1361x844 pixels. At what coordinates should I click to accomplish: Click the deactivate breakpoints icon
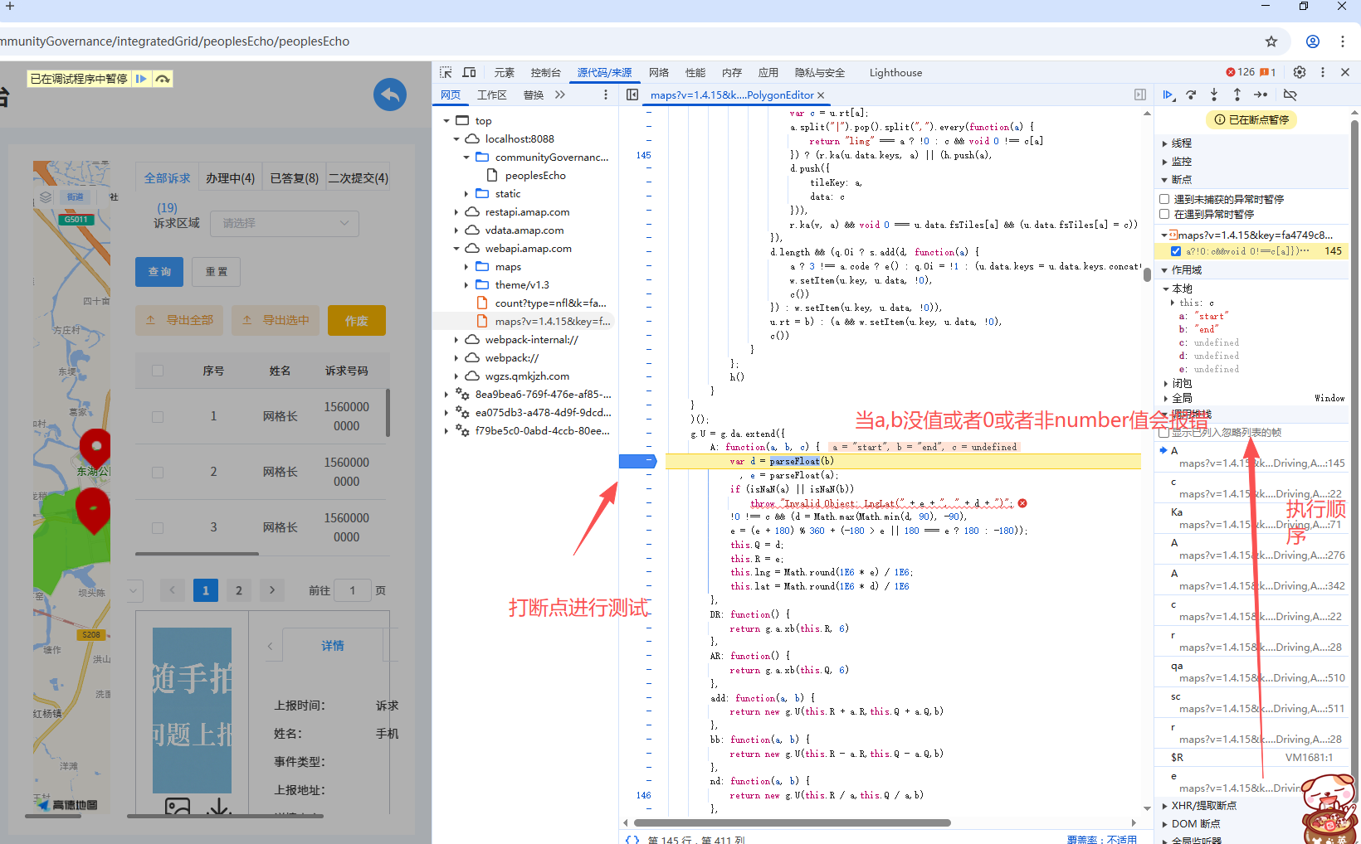point(1290,95)
